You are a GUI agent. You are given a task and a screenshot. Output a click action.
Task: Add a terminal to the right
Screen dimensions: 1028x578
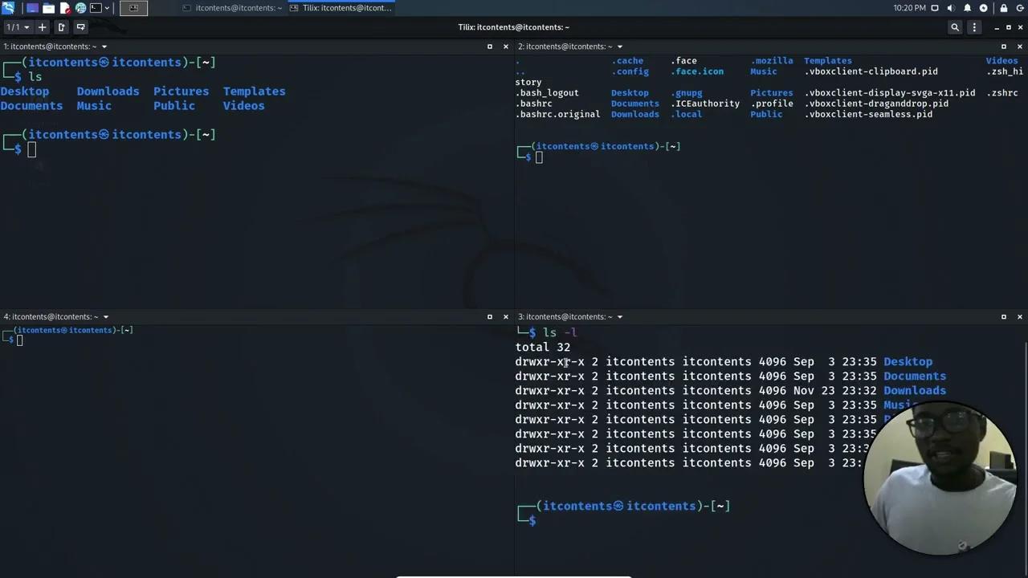[62, 27]
